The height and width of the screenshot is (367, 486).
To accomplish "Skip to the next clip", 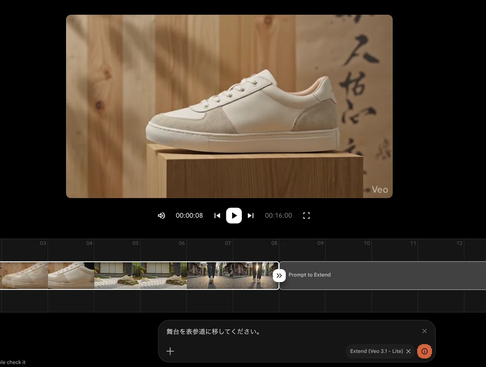I will tap(251, 215).
